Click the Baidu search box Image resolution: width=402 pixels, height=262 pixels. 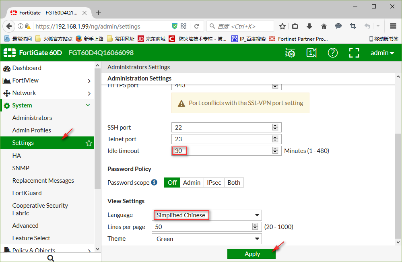pos(240,26)
